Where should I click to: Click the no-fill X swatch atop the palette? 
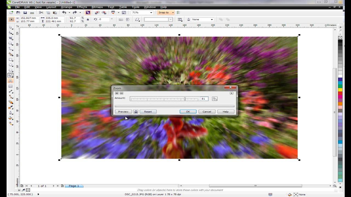pyautogui.click(x=340, y=37)
